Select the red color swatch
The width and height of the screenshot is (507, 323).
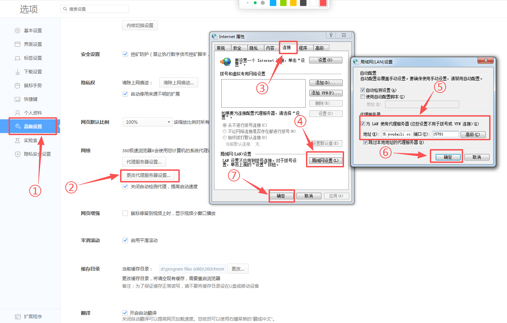click(323, 3)
